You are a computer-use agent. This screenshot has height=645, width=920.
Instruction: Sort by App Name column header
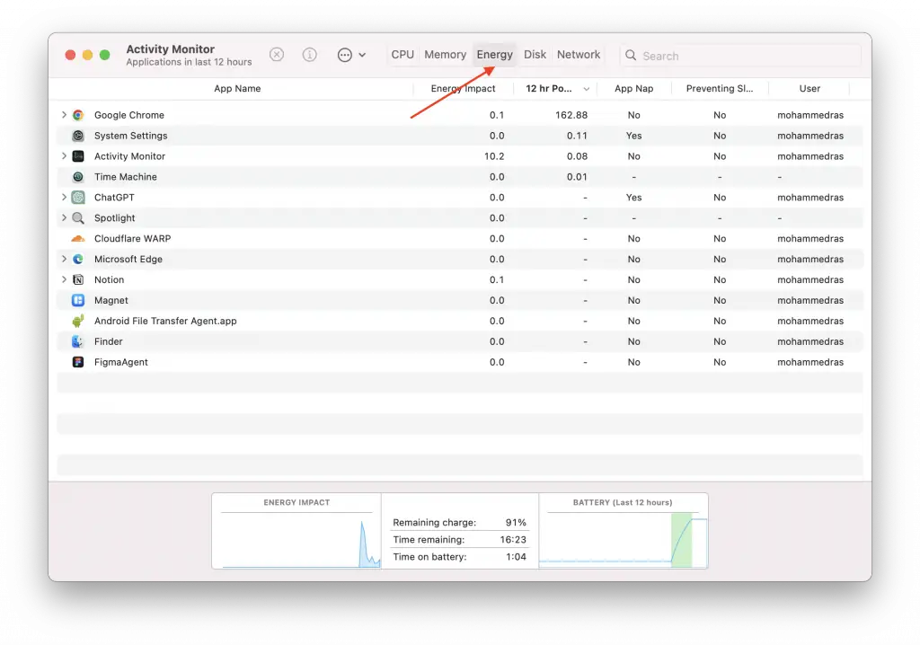point(237,89)
